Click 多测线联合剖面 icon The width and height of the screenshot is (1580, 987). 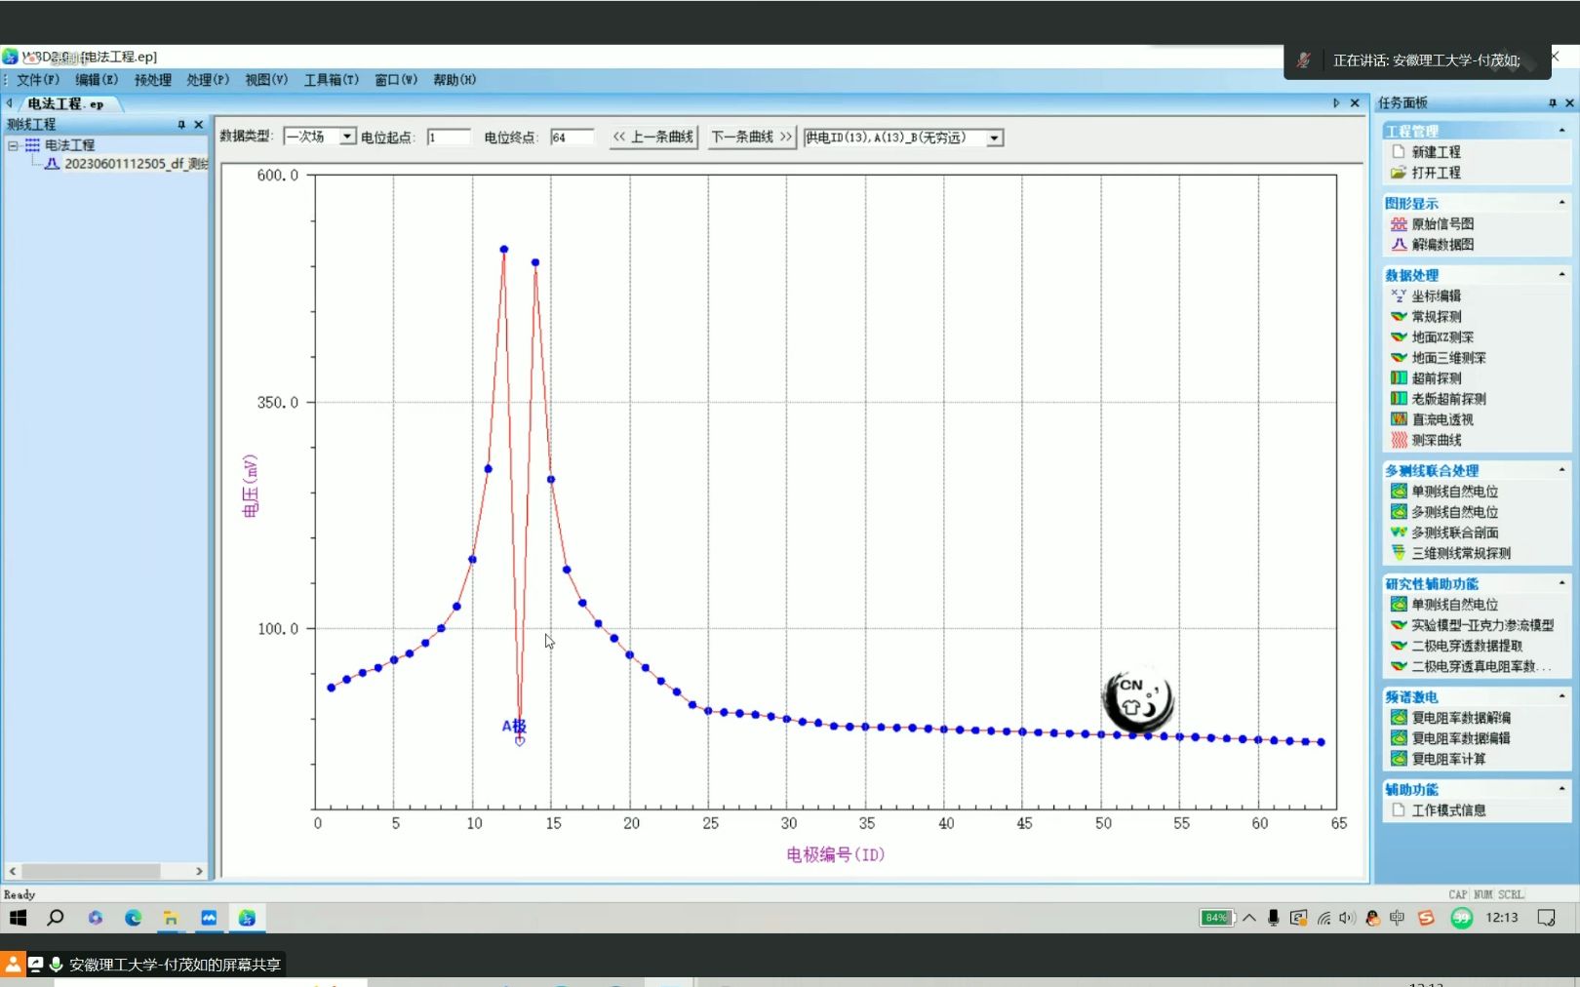(x=1399, y=533)
